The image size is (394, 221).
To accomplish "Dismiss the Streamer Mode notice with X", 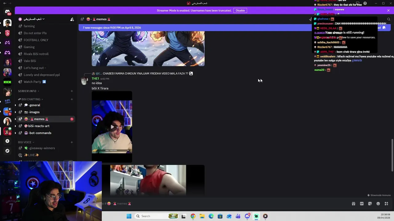I will click(388, 10).
